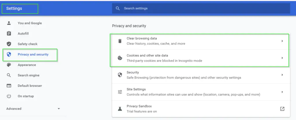The width and height of the screenshot is (296, 120).
Task: Click the magnifier icon in the search bar
Action: tap(118, 8)
